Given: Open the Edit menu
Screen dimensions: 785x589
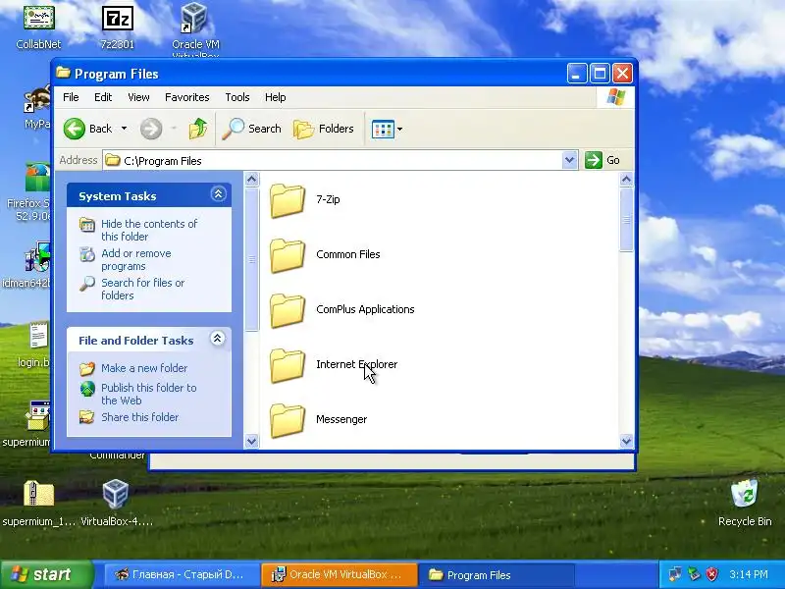Looking at the screenshot, I should click(x=103, y=97).
